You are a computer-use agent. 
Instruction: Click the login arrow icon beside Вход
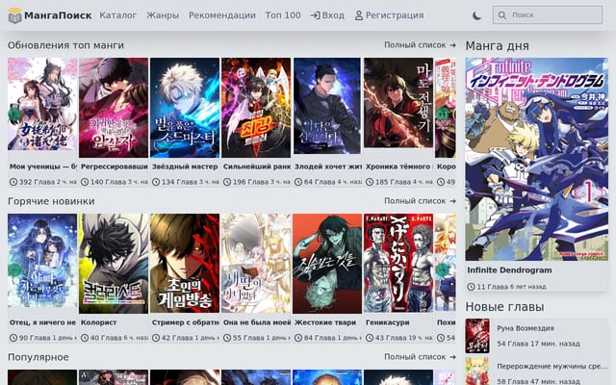(x=315, y=15)
